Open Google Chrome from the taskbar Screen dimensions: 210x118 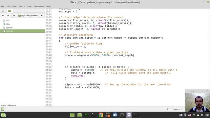pos(101,115)
